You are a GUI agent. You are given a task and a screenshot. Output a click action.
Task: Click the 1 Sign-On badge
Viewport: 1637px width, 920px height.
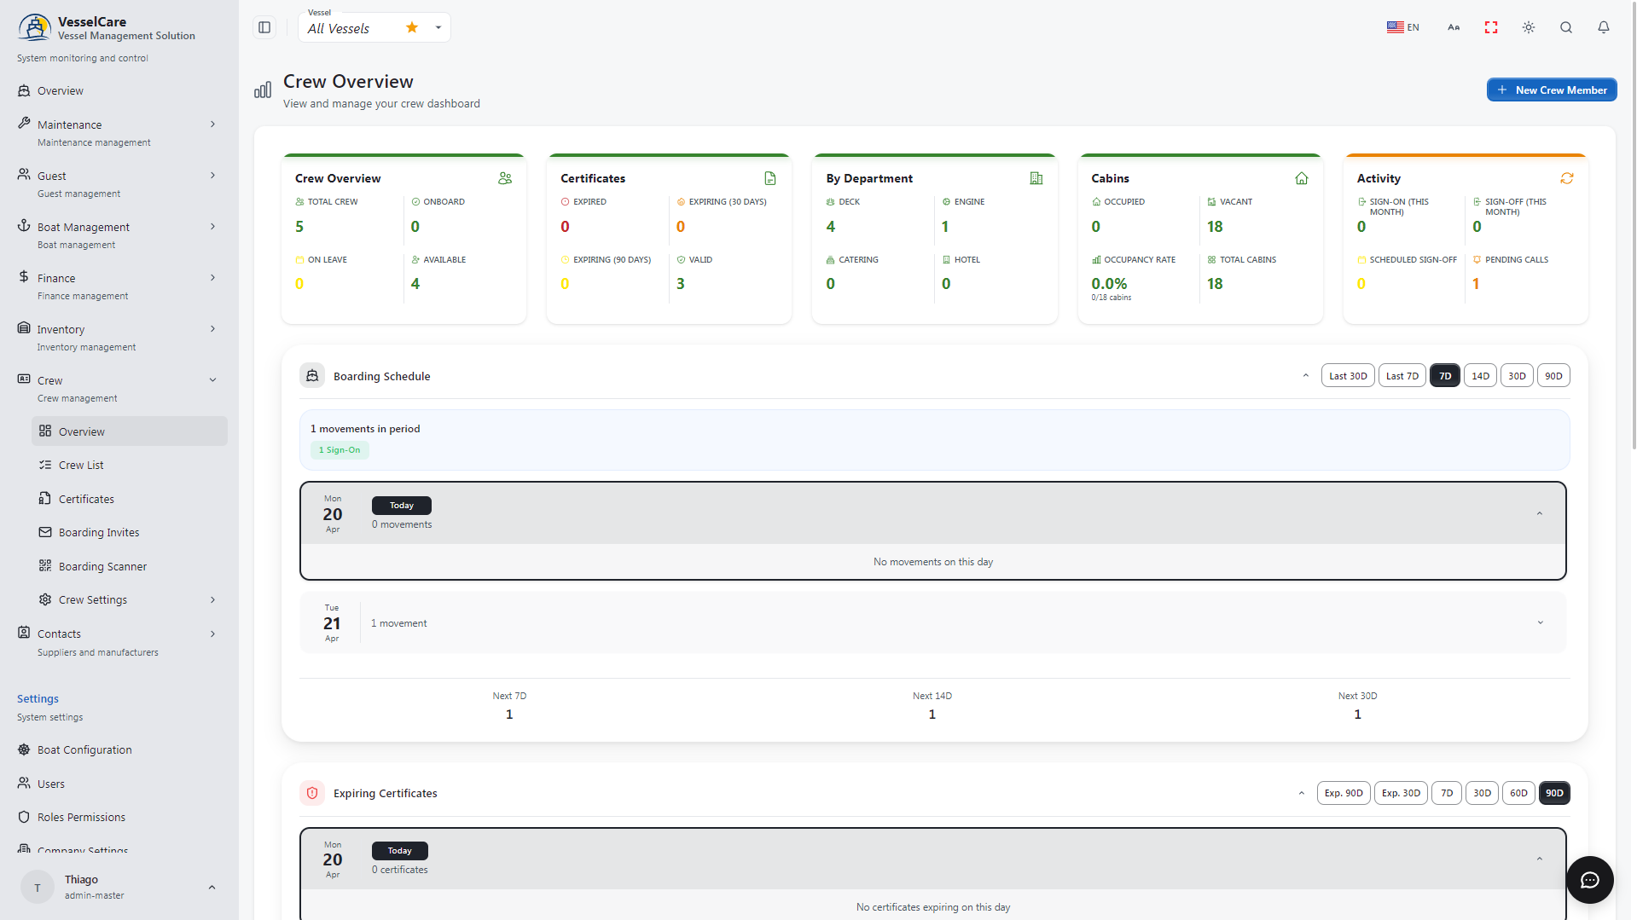[340, 450]
